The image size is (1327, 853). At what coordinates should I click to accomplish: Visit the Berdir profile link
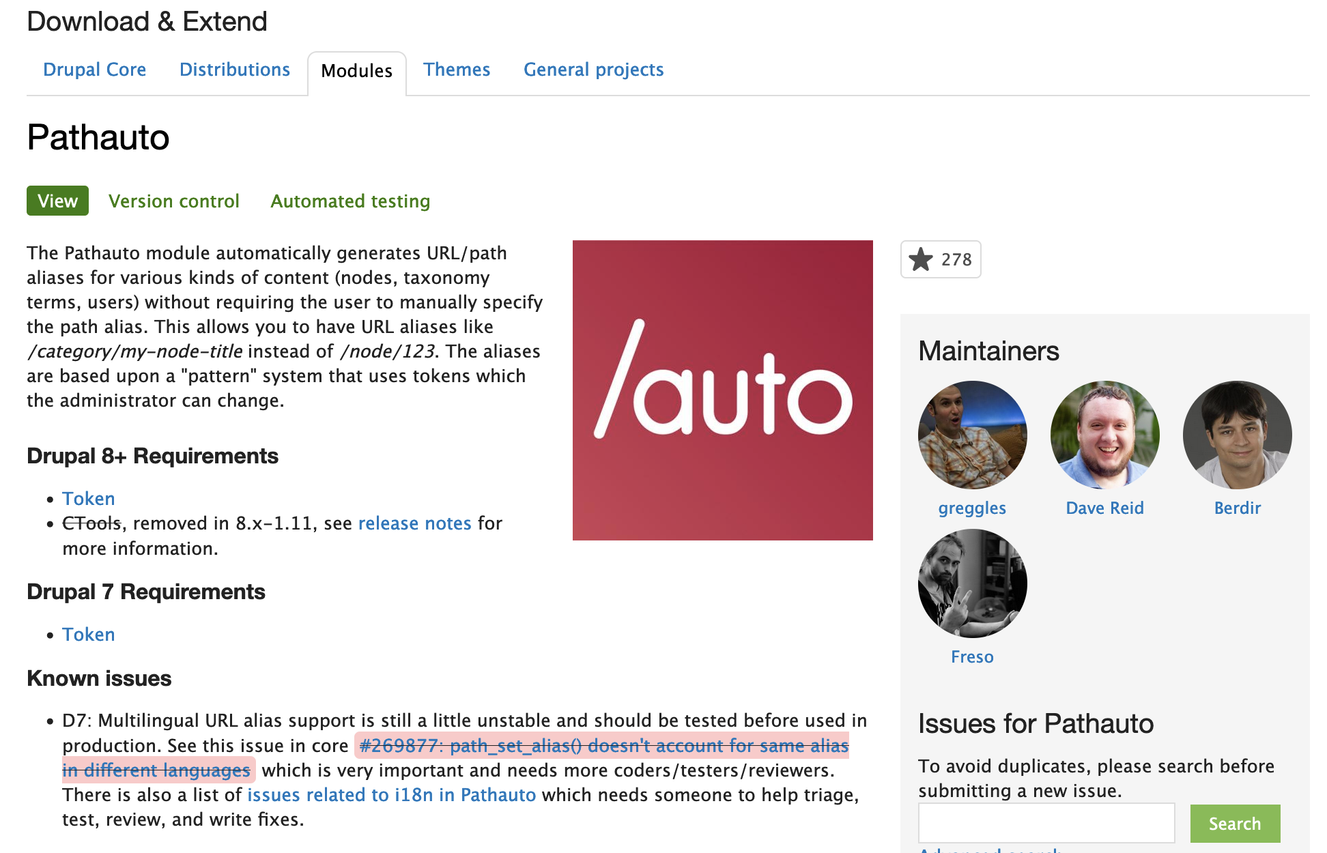[x=1237, y=508]
